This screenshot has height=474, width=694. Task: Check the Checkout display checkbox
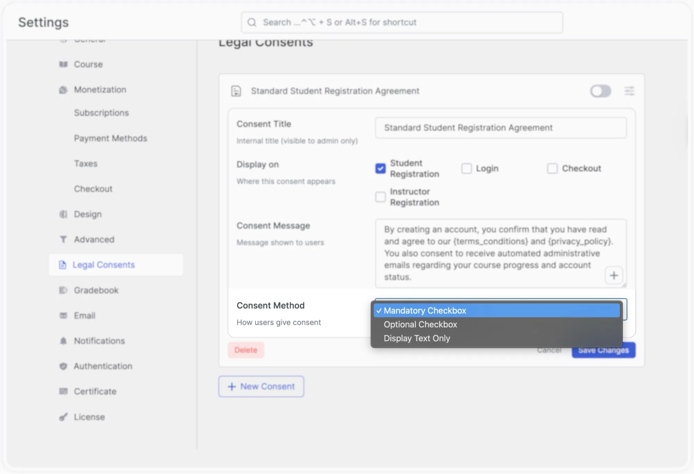point(552,169)
